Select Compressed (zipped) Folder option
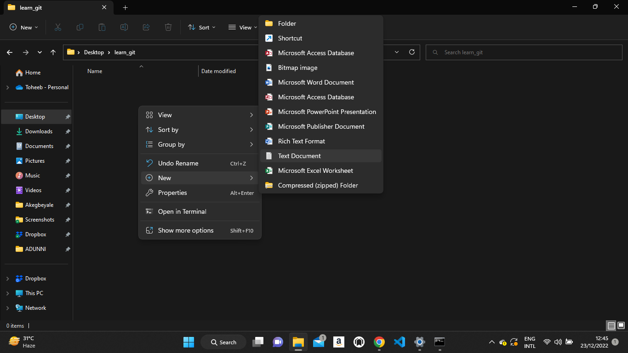Image resolution: width=628 pixels, height=353 pixels. 321,185
